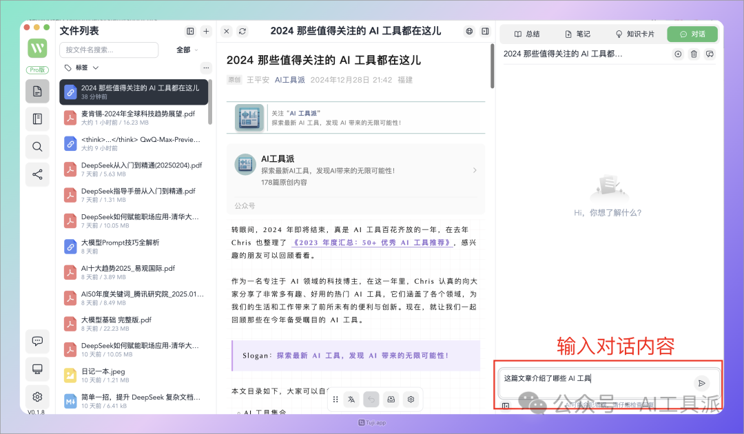Expand the AI工具派 account card chevron
This screenshot has width=744, height=434.
pyautogui.click(x=475, y=170)
